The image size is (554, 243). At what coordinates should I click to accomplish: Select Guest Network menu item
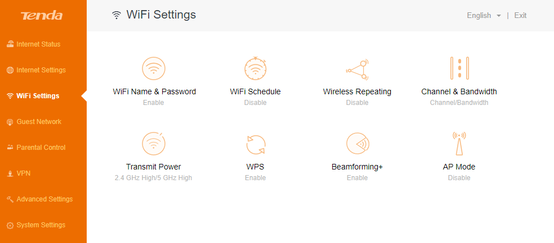click(34, 121)
